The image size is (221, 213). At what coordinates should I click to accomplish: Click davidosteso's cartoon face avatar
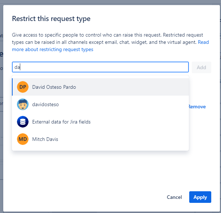tap(23, 104)
